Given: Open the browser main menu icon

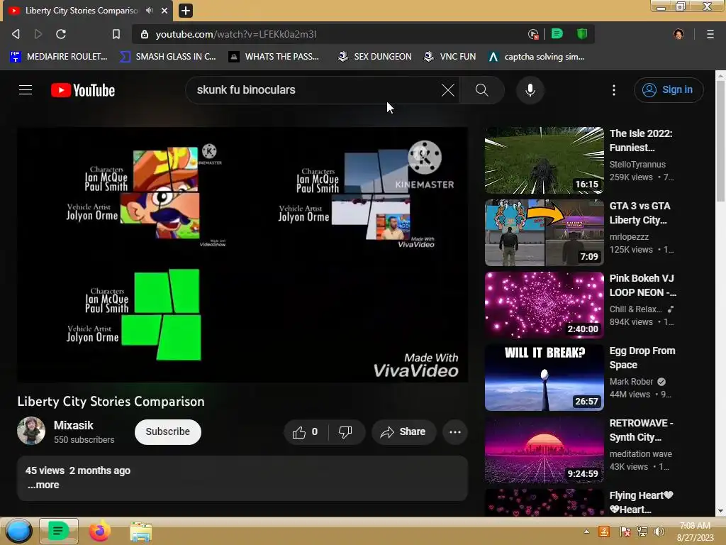Looking at the screenshot, I should 710,34.
